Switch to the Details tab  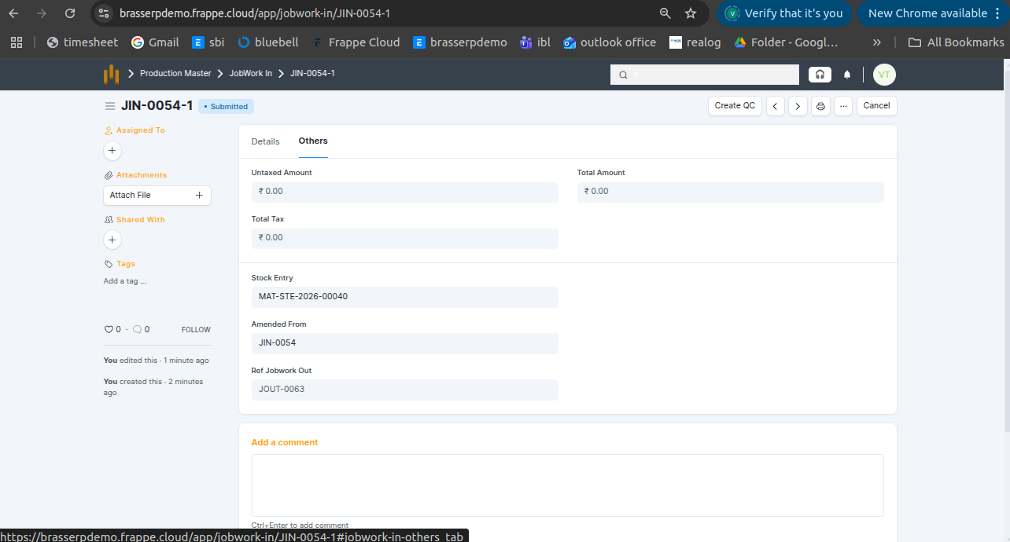coord(265,141)
